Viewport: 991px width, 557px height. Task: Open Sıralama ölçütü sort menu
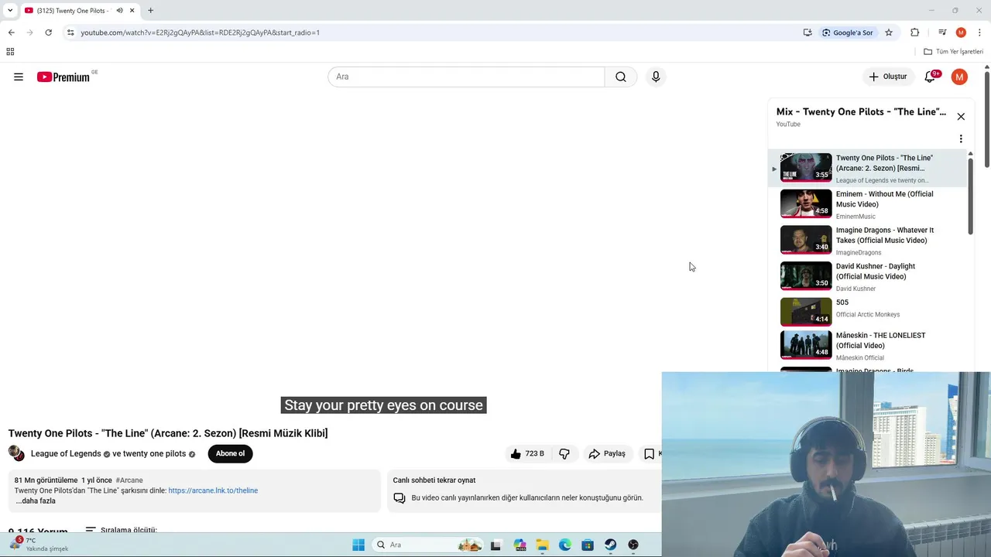click(x=122, y=531)
